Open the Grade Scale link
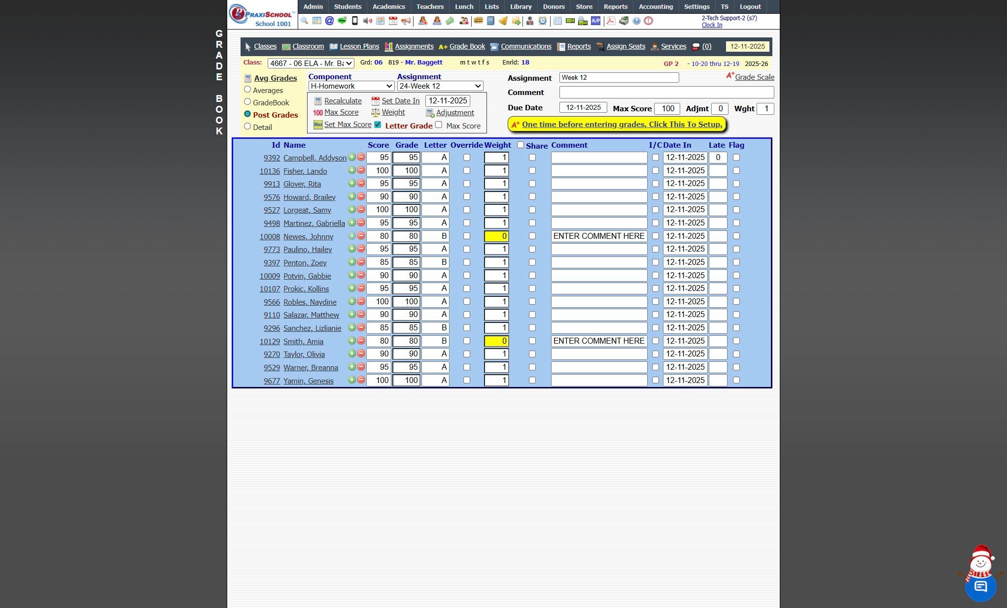The width and height of the screenshot is (1007, 608). click(x=754, y=77)
